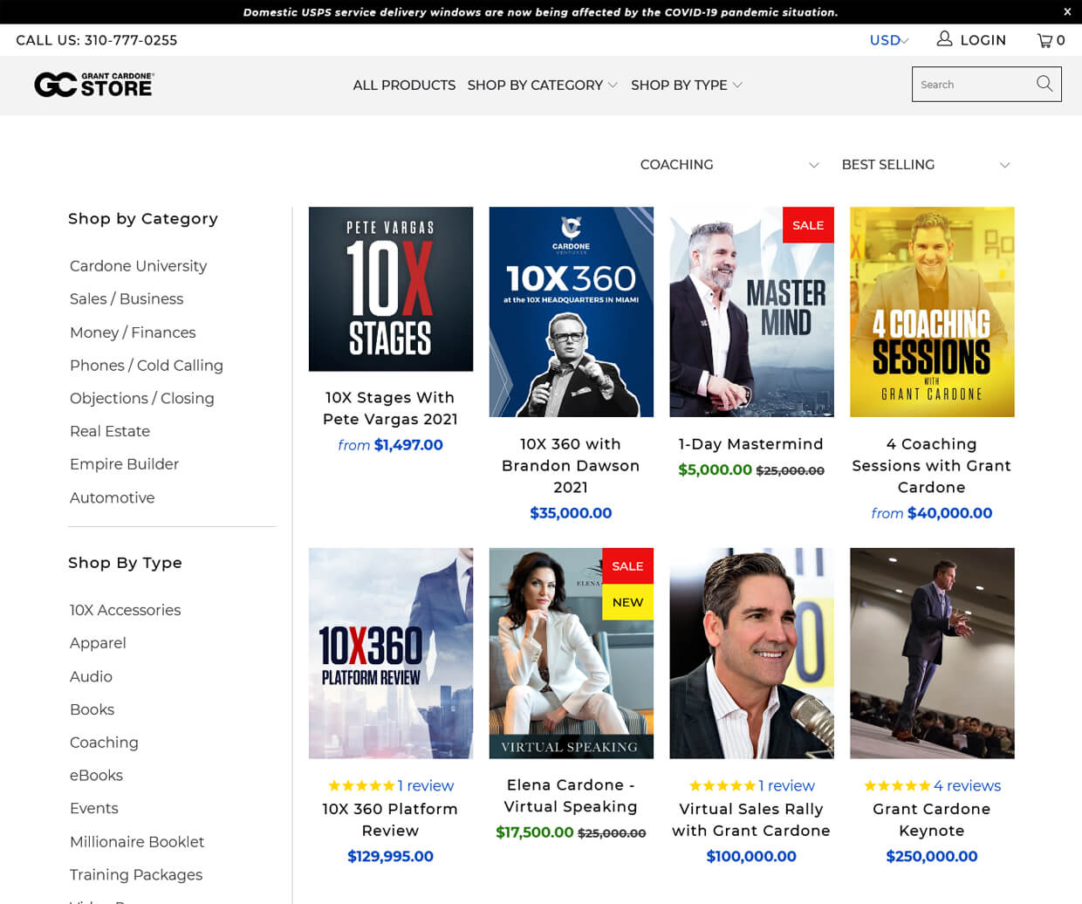Viewport: 1082px width, 904px height.
Task: Expand Shop By Category menu
Action: 543,86
